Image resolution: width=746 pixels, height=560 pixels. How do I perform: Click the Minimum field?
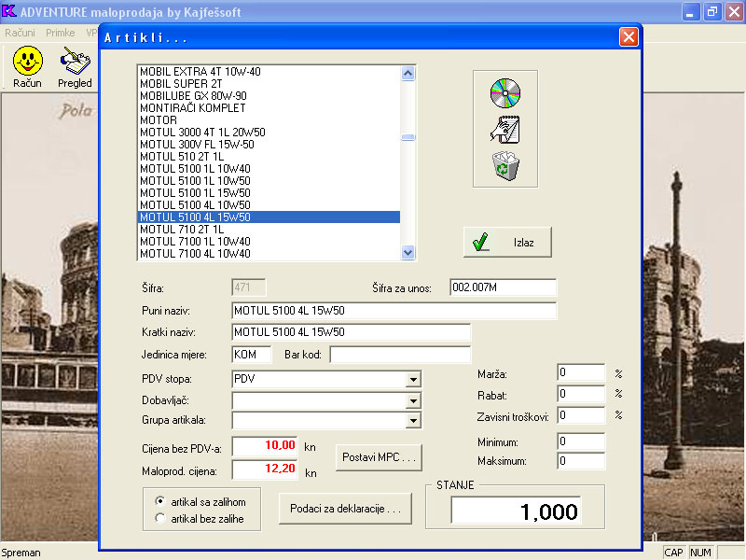(x=581, y=441)
